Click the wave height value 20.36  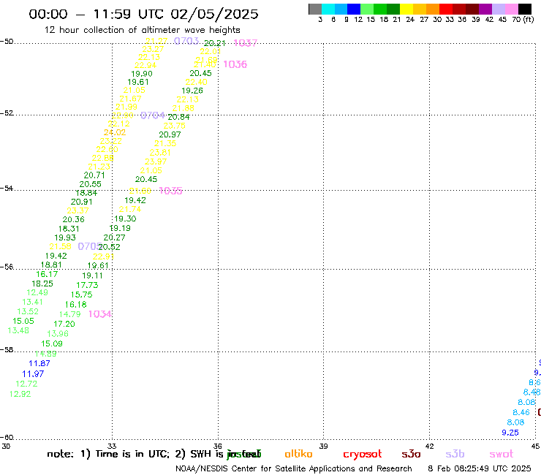74,219
